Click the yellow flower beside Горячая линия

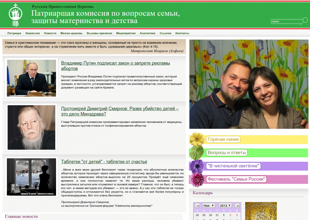(197, 139)
